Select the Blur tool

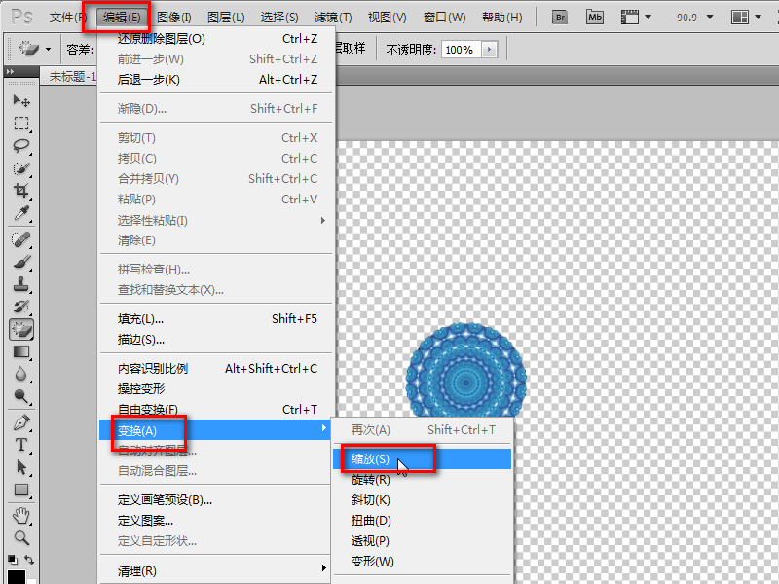20,374
